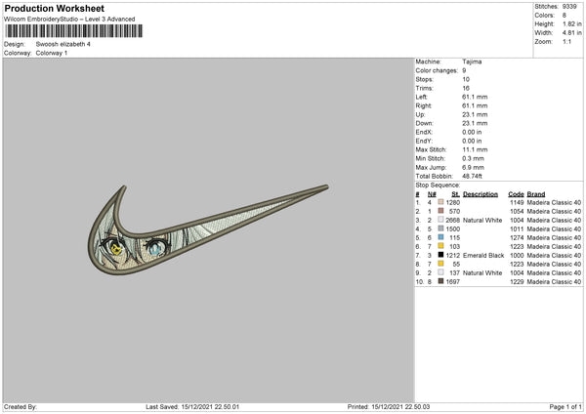The image size is (586, 414).
Task: Select the rose swatch with 570 stitches
Action: coord(440,211)
